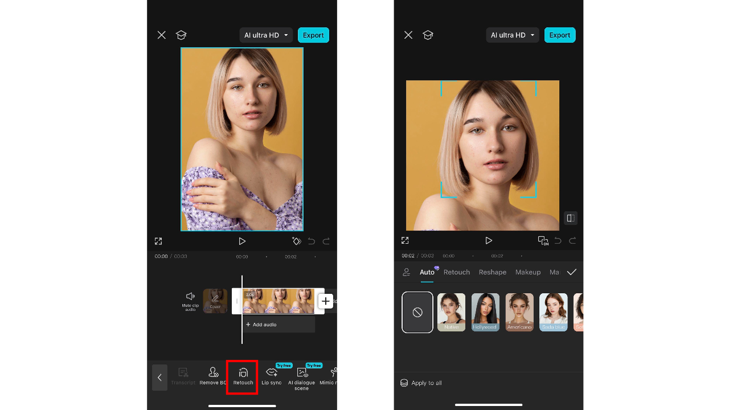Viewport: 729px width, 410px height.
Task: Open the resolution dropdown on the retouch screen
Action: pyautogui.click(x=512, y=35)
